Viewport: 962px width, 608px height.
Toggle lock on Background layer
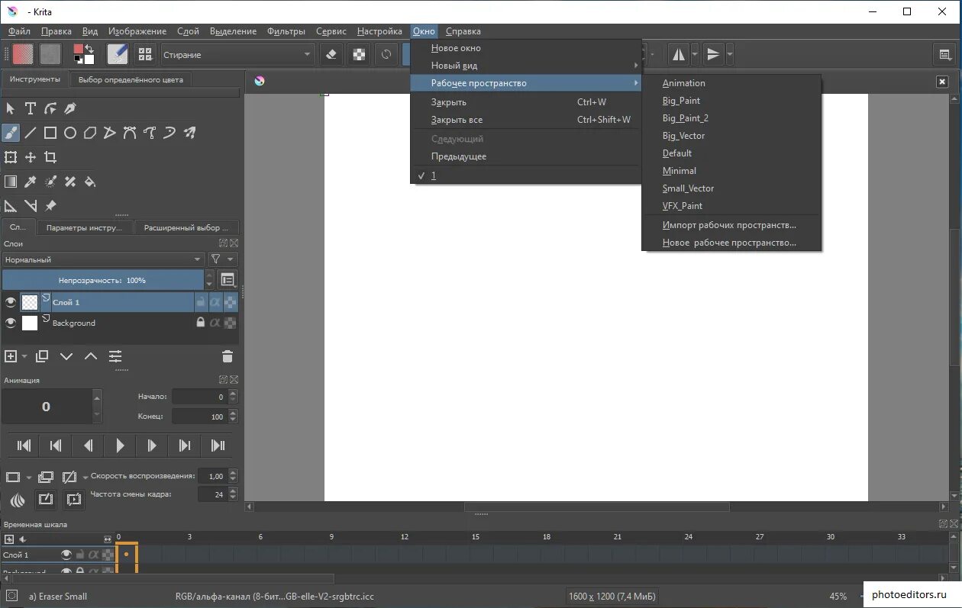click(x=201, y=323)
